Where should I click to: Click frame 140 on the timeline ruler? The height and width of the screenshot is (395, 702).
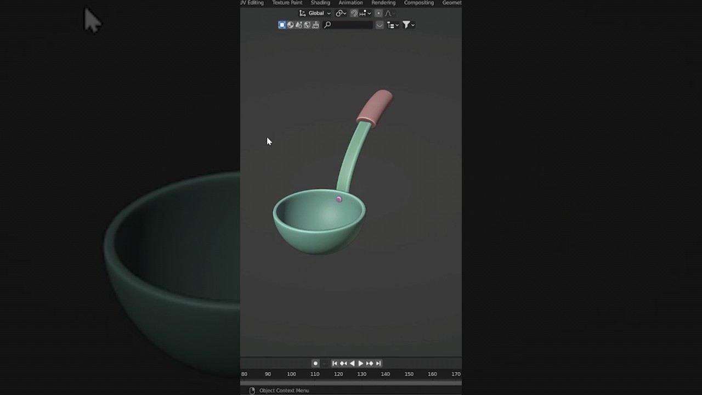tap(386, 374)
